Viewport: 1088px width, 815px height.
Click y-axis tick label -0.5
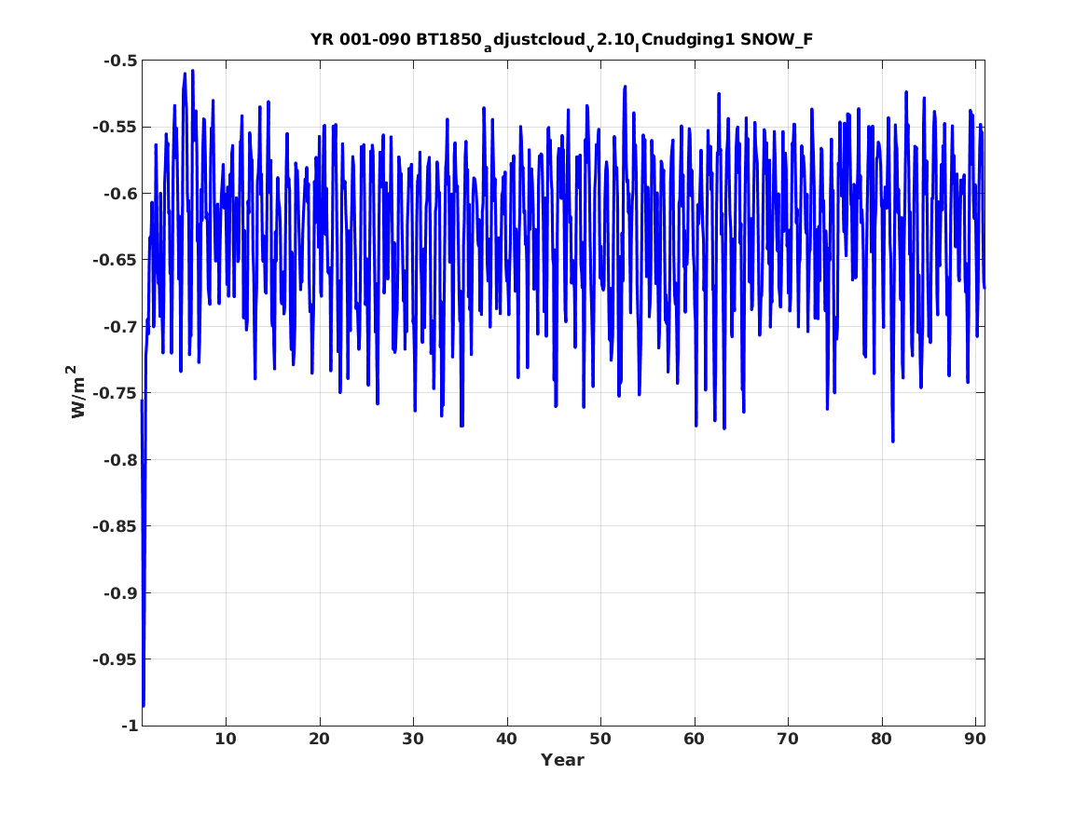pyautogui.click(x=121, y=61)
